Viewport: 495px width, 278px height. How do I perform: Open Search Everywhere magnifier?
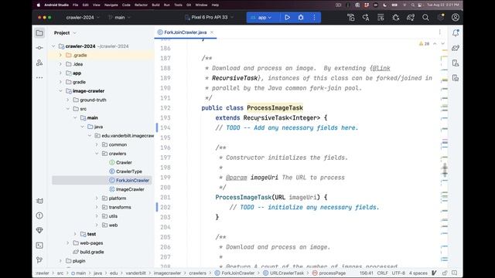(x=425, y=18)
